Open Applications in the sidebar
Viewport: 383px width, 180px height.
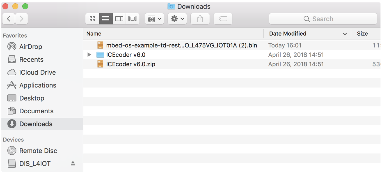coord(38,85)
